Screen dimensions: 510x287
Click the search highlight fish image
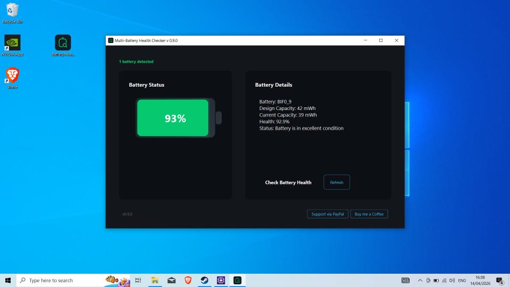[117, 280]
